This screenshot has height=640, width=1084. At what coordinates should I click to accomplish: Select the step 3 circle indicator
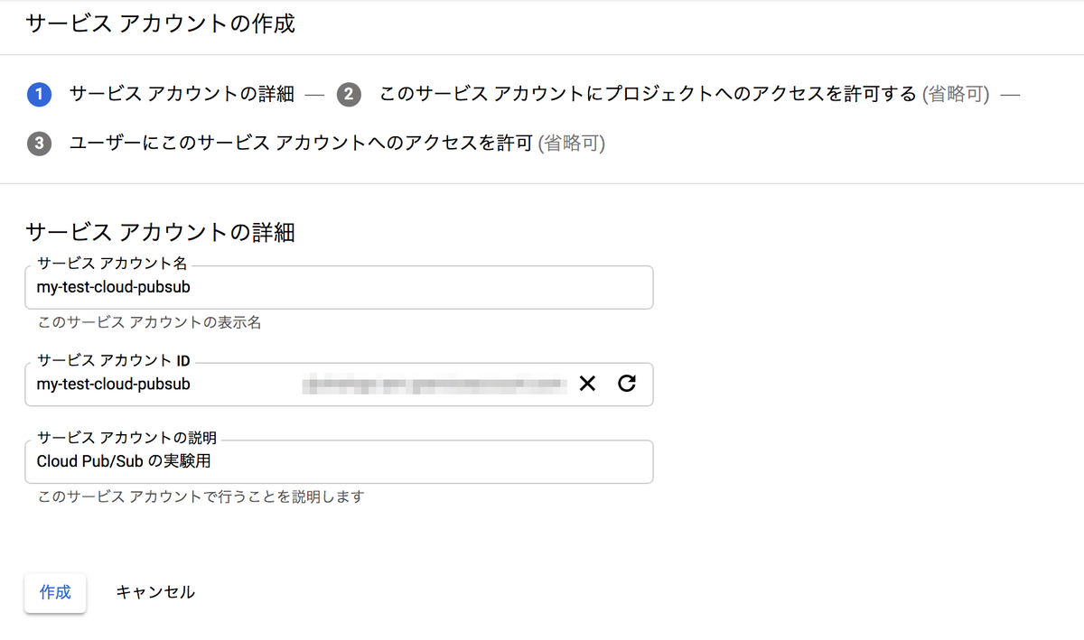pos(38,143)
